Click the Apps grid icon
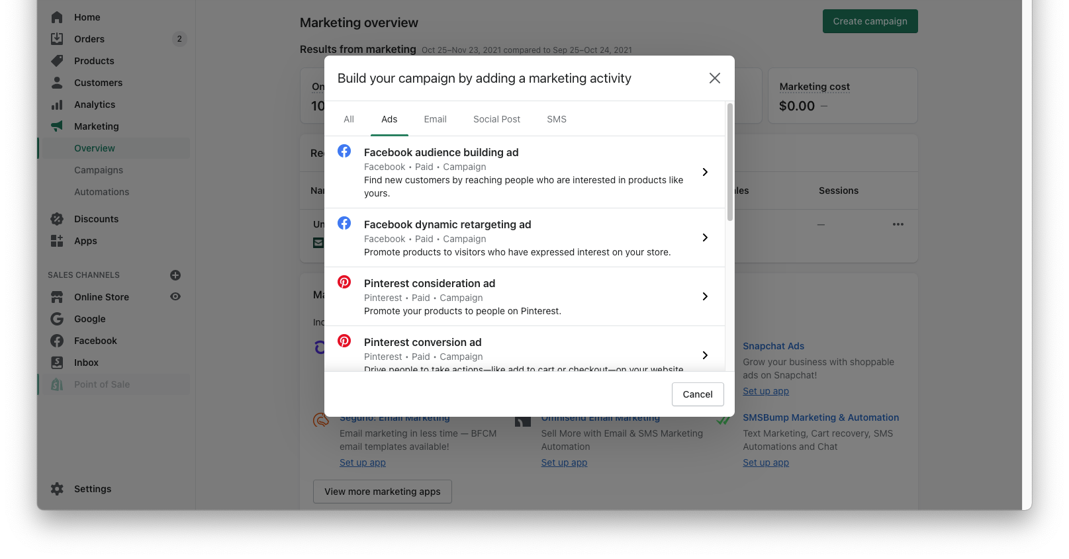This screenshot has height=559, width=1069. [57, 241]
